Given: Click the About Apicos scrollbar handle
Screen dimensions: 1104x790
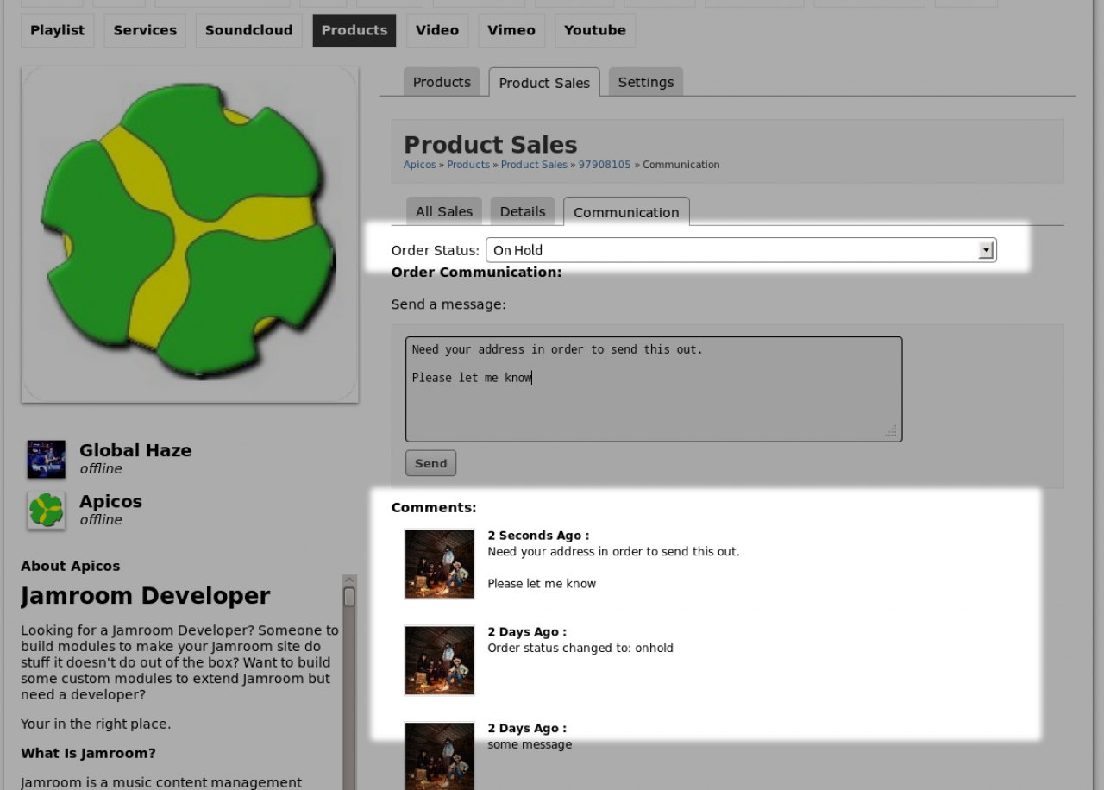Looking at the screenshot, I should 349,597.
